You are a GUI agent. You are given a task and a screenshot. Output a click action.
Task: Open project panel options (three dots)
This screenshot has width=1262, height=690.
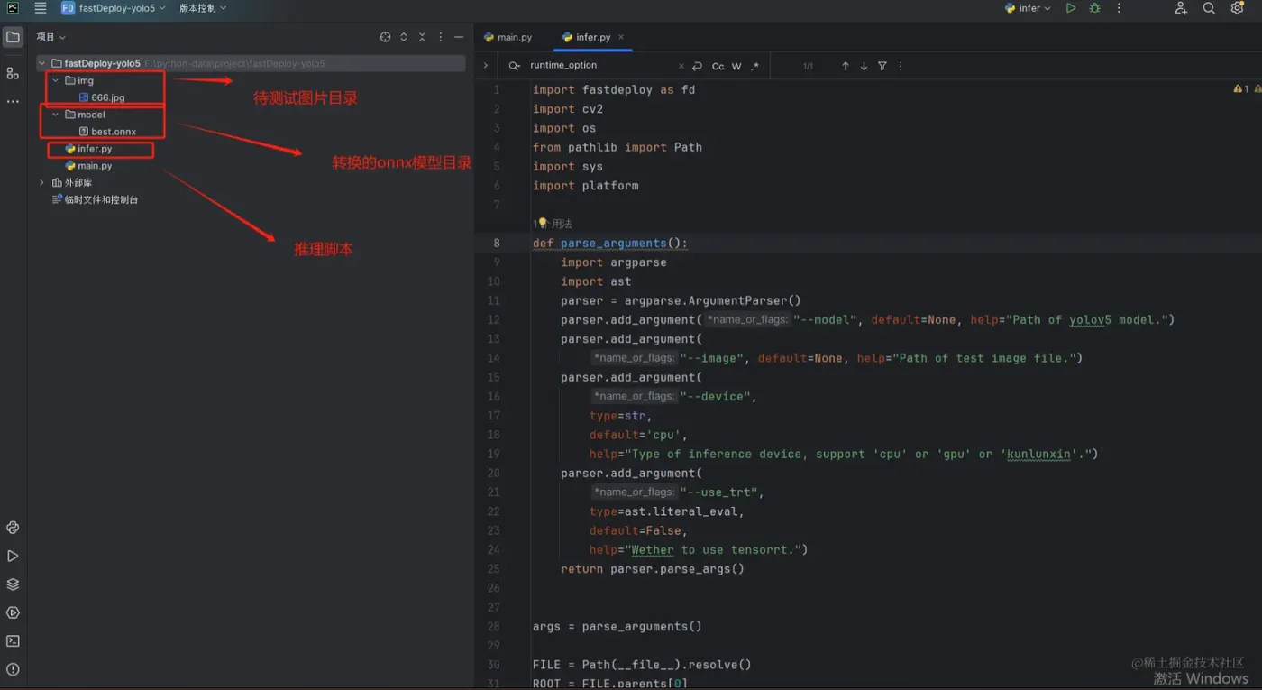point(441,37)
